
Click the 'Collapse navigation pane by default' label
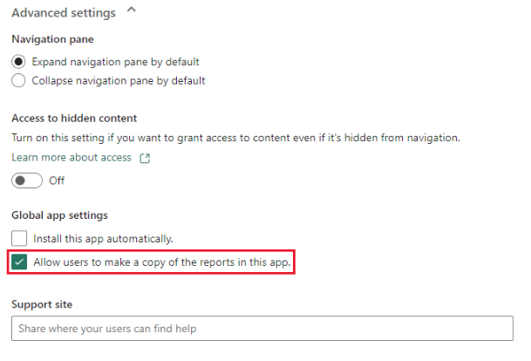(x=119, y=81)
